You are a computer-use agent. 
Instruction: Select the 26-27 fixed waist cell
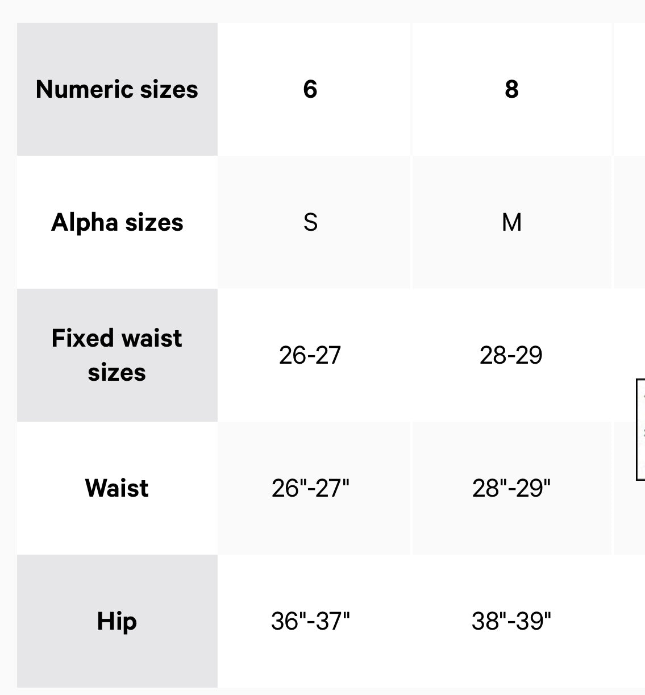[310, 355]
